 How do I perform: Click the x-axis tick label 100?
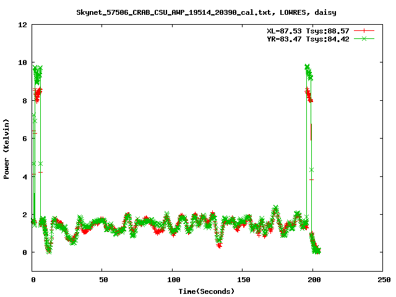click(174, 280)
